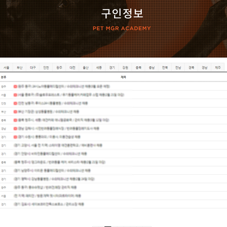The image size is (227, 227).
Task: Choose the 충남 region tab
Action: pyautogui.click(x=152, y=68)
